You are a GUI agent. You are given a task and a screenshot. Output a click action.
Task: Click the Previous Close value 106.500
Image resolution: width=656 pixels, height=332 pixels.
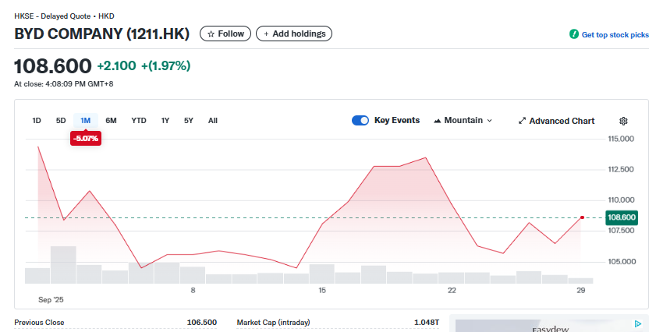coord(202,323)
